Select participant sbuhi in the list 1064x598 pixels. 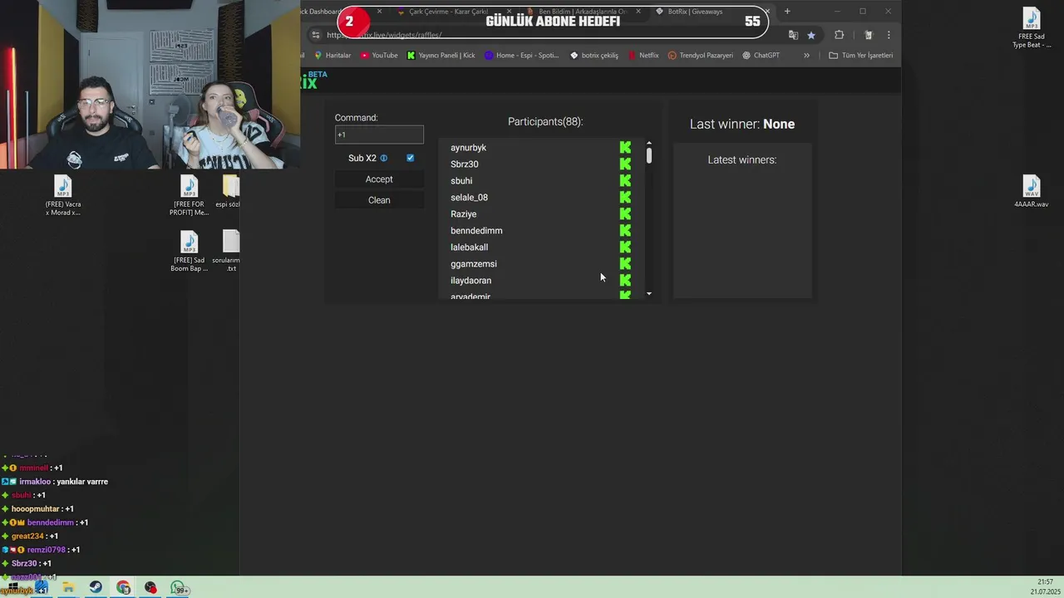tap(461, 181)
